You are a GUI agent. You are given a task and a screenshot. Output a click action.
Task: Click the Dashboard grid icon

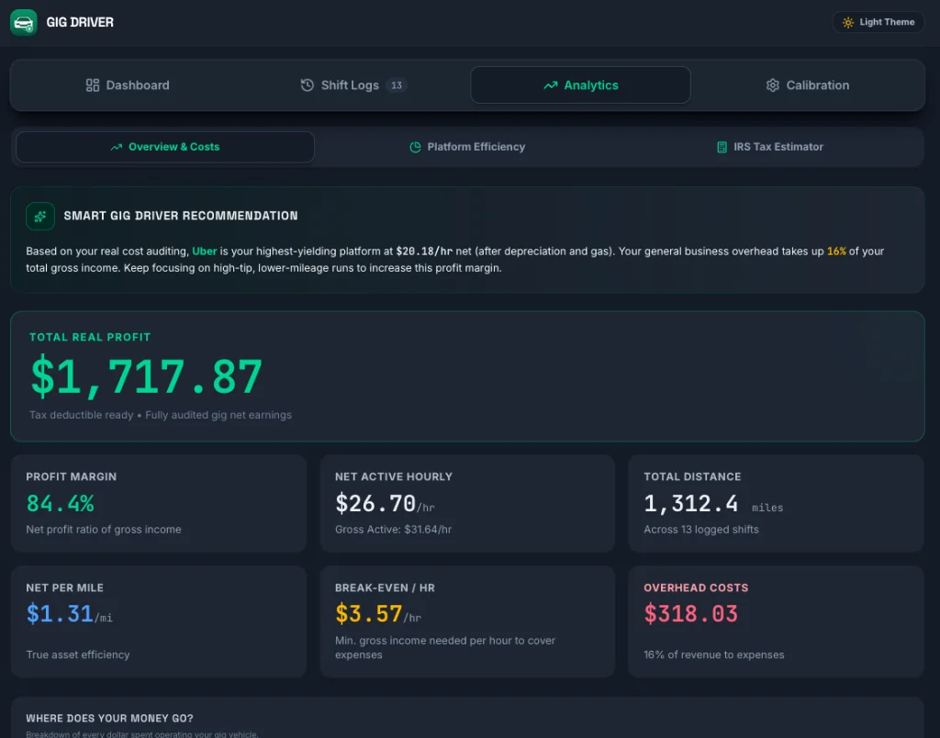pos(93,85)
